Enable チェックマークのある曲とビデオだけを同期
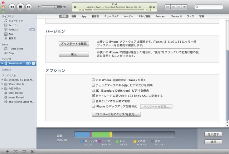 (93, 85)
